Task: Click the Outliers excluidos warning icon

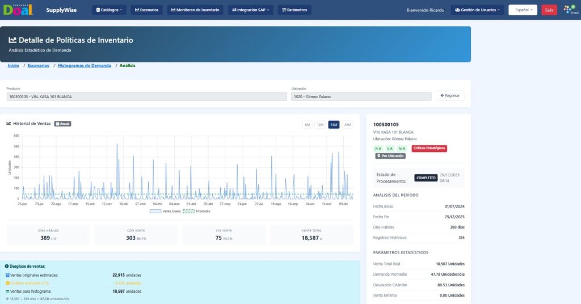Action: [x=7, y=283]
